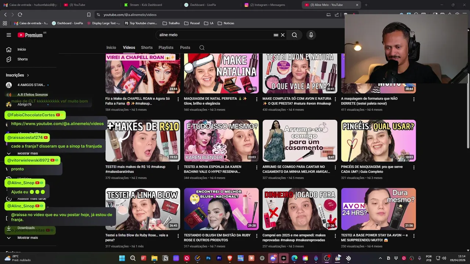
Task: Select the Vídeos channel tab
Action: pyautogui.click(x=129, y=48)
